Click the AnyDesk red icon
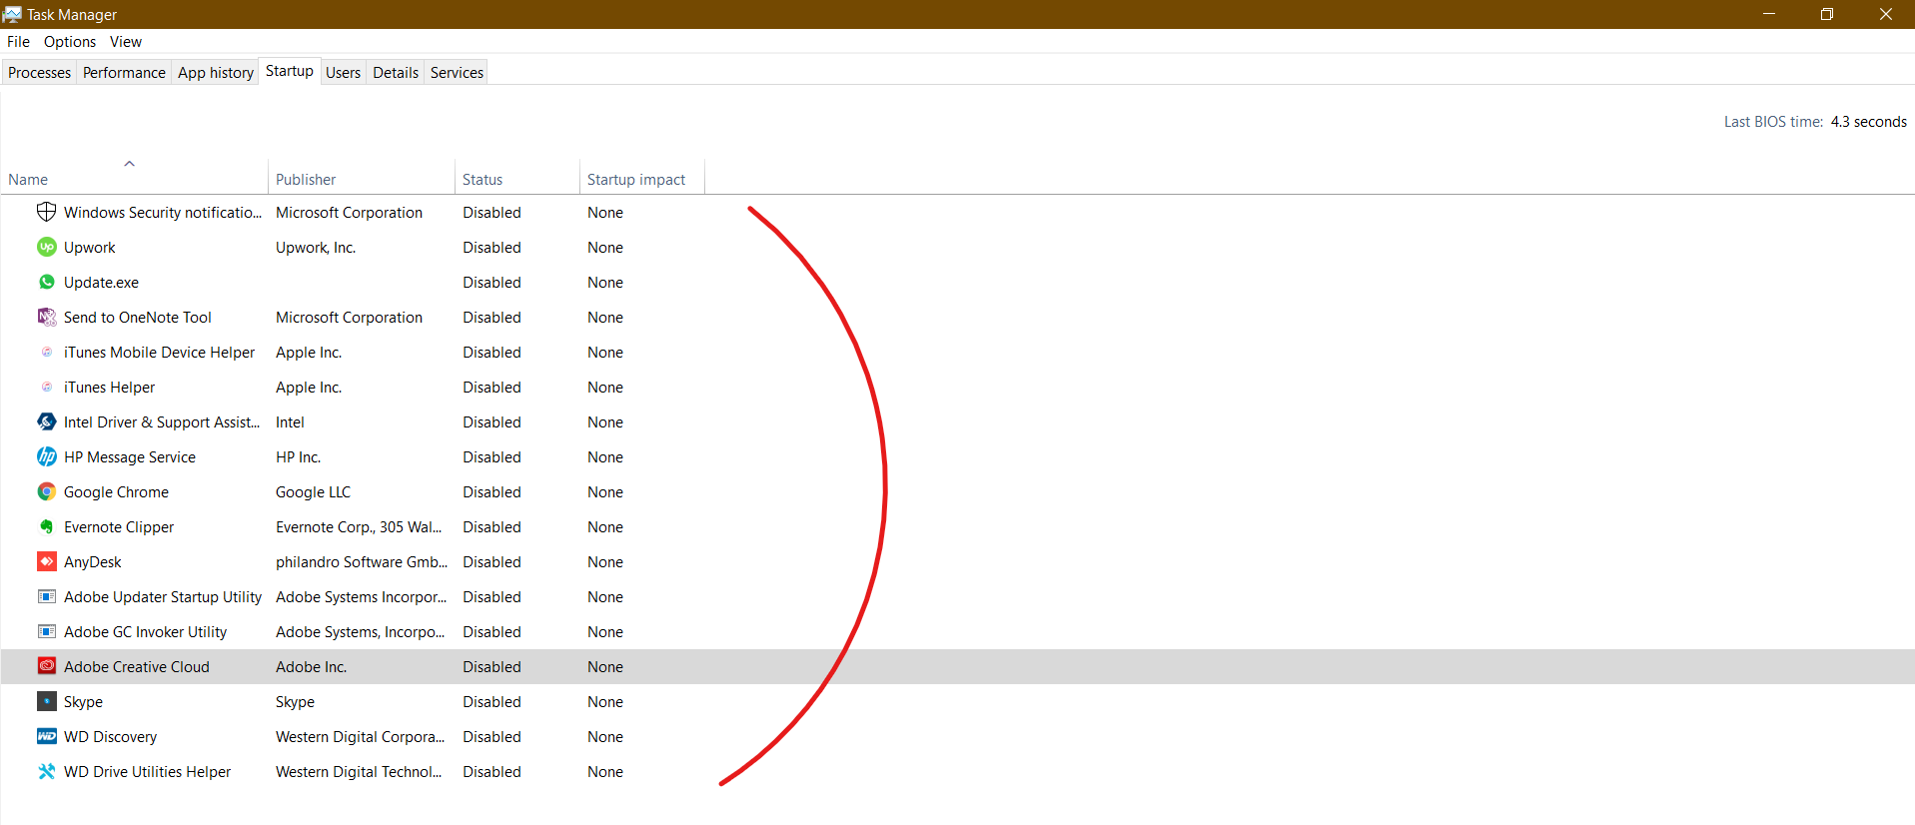This screenshot has height=825, width=1915. [x=46, y=561]
